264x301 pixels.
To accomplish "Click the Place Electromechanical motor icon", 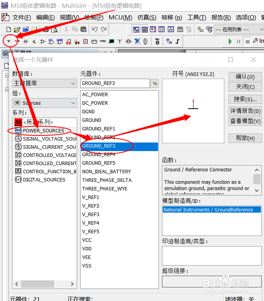I will pyautogui.click(x=128, y=41).
